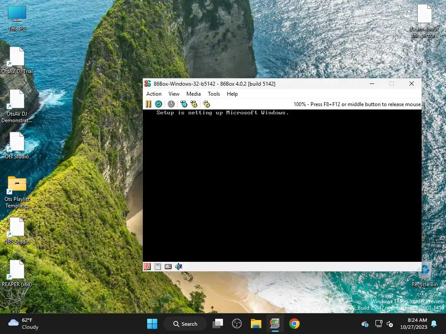
Task: Select 'Learn about this picture' icon
Action: (424, 21)
